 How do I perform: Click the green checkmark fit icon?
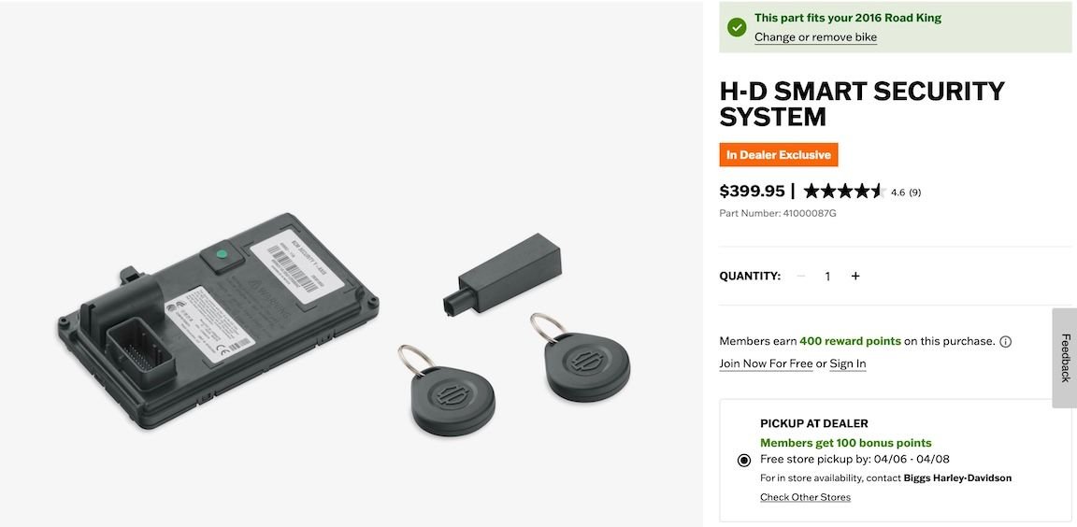[x=737, y=27]
